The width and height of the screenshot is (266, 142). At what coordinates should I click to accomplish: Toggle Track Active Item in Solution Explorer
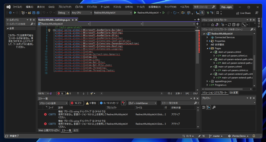click(x=244, y=25)
